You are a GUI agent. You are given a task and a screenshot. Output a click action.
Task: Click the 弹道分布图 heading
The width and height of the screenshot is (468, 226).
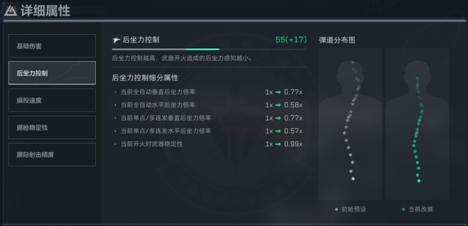(x=337, y=40)
